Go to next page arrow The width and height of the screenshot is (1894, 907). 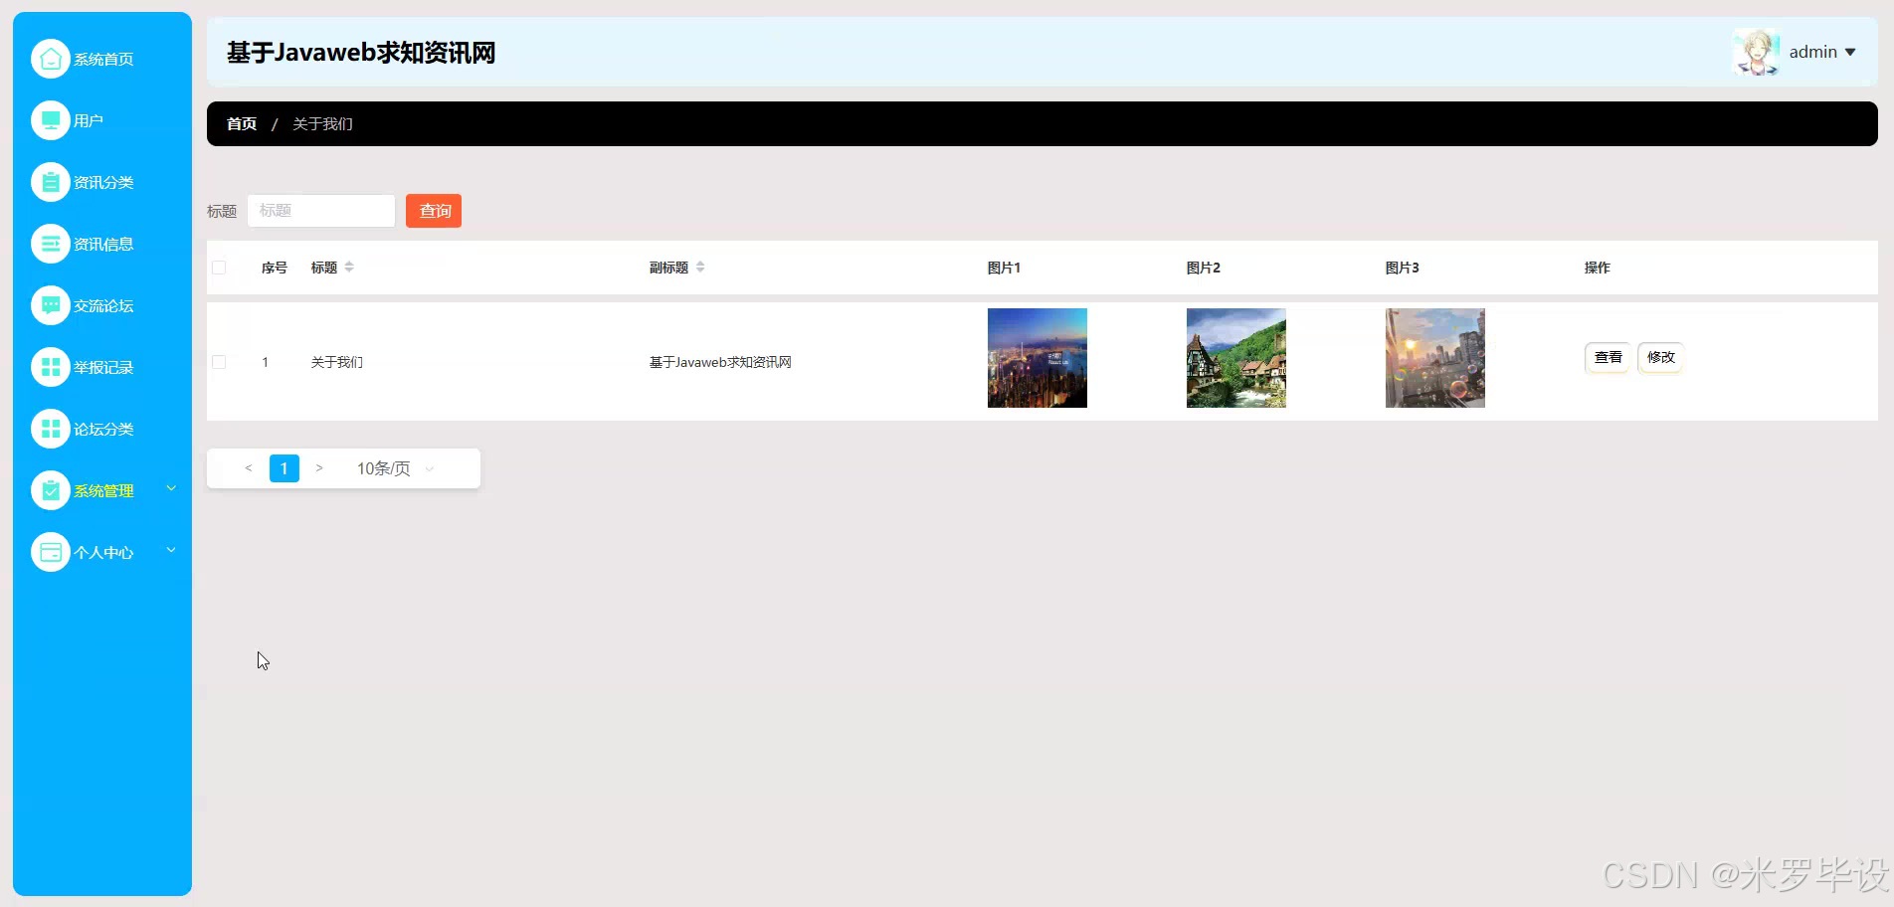click(x=319, y=468)
